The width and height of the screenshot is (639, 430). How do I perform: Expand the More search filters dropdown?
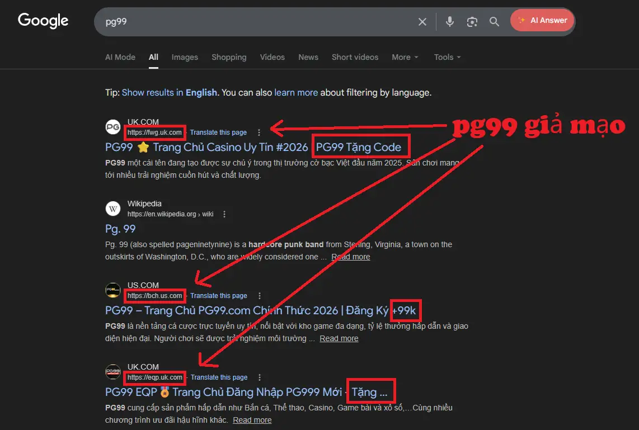coord(405,57)
